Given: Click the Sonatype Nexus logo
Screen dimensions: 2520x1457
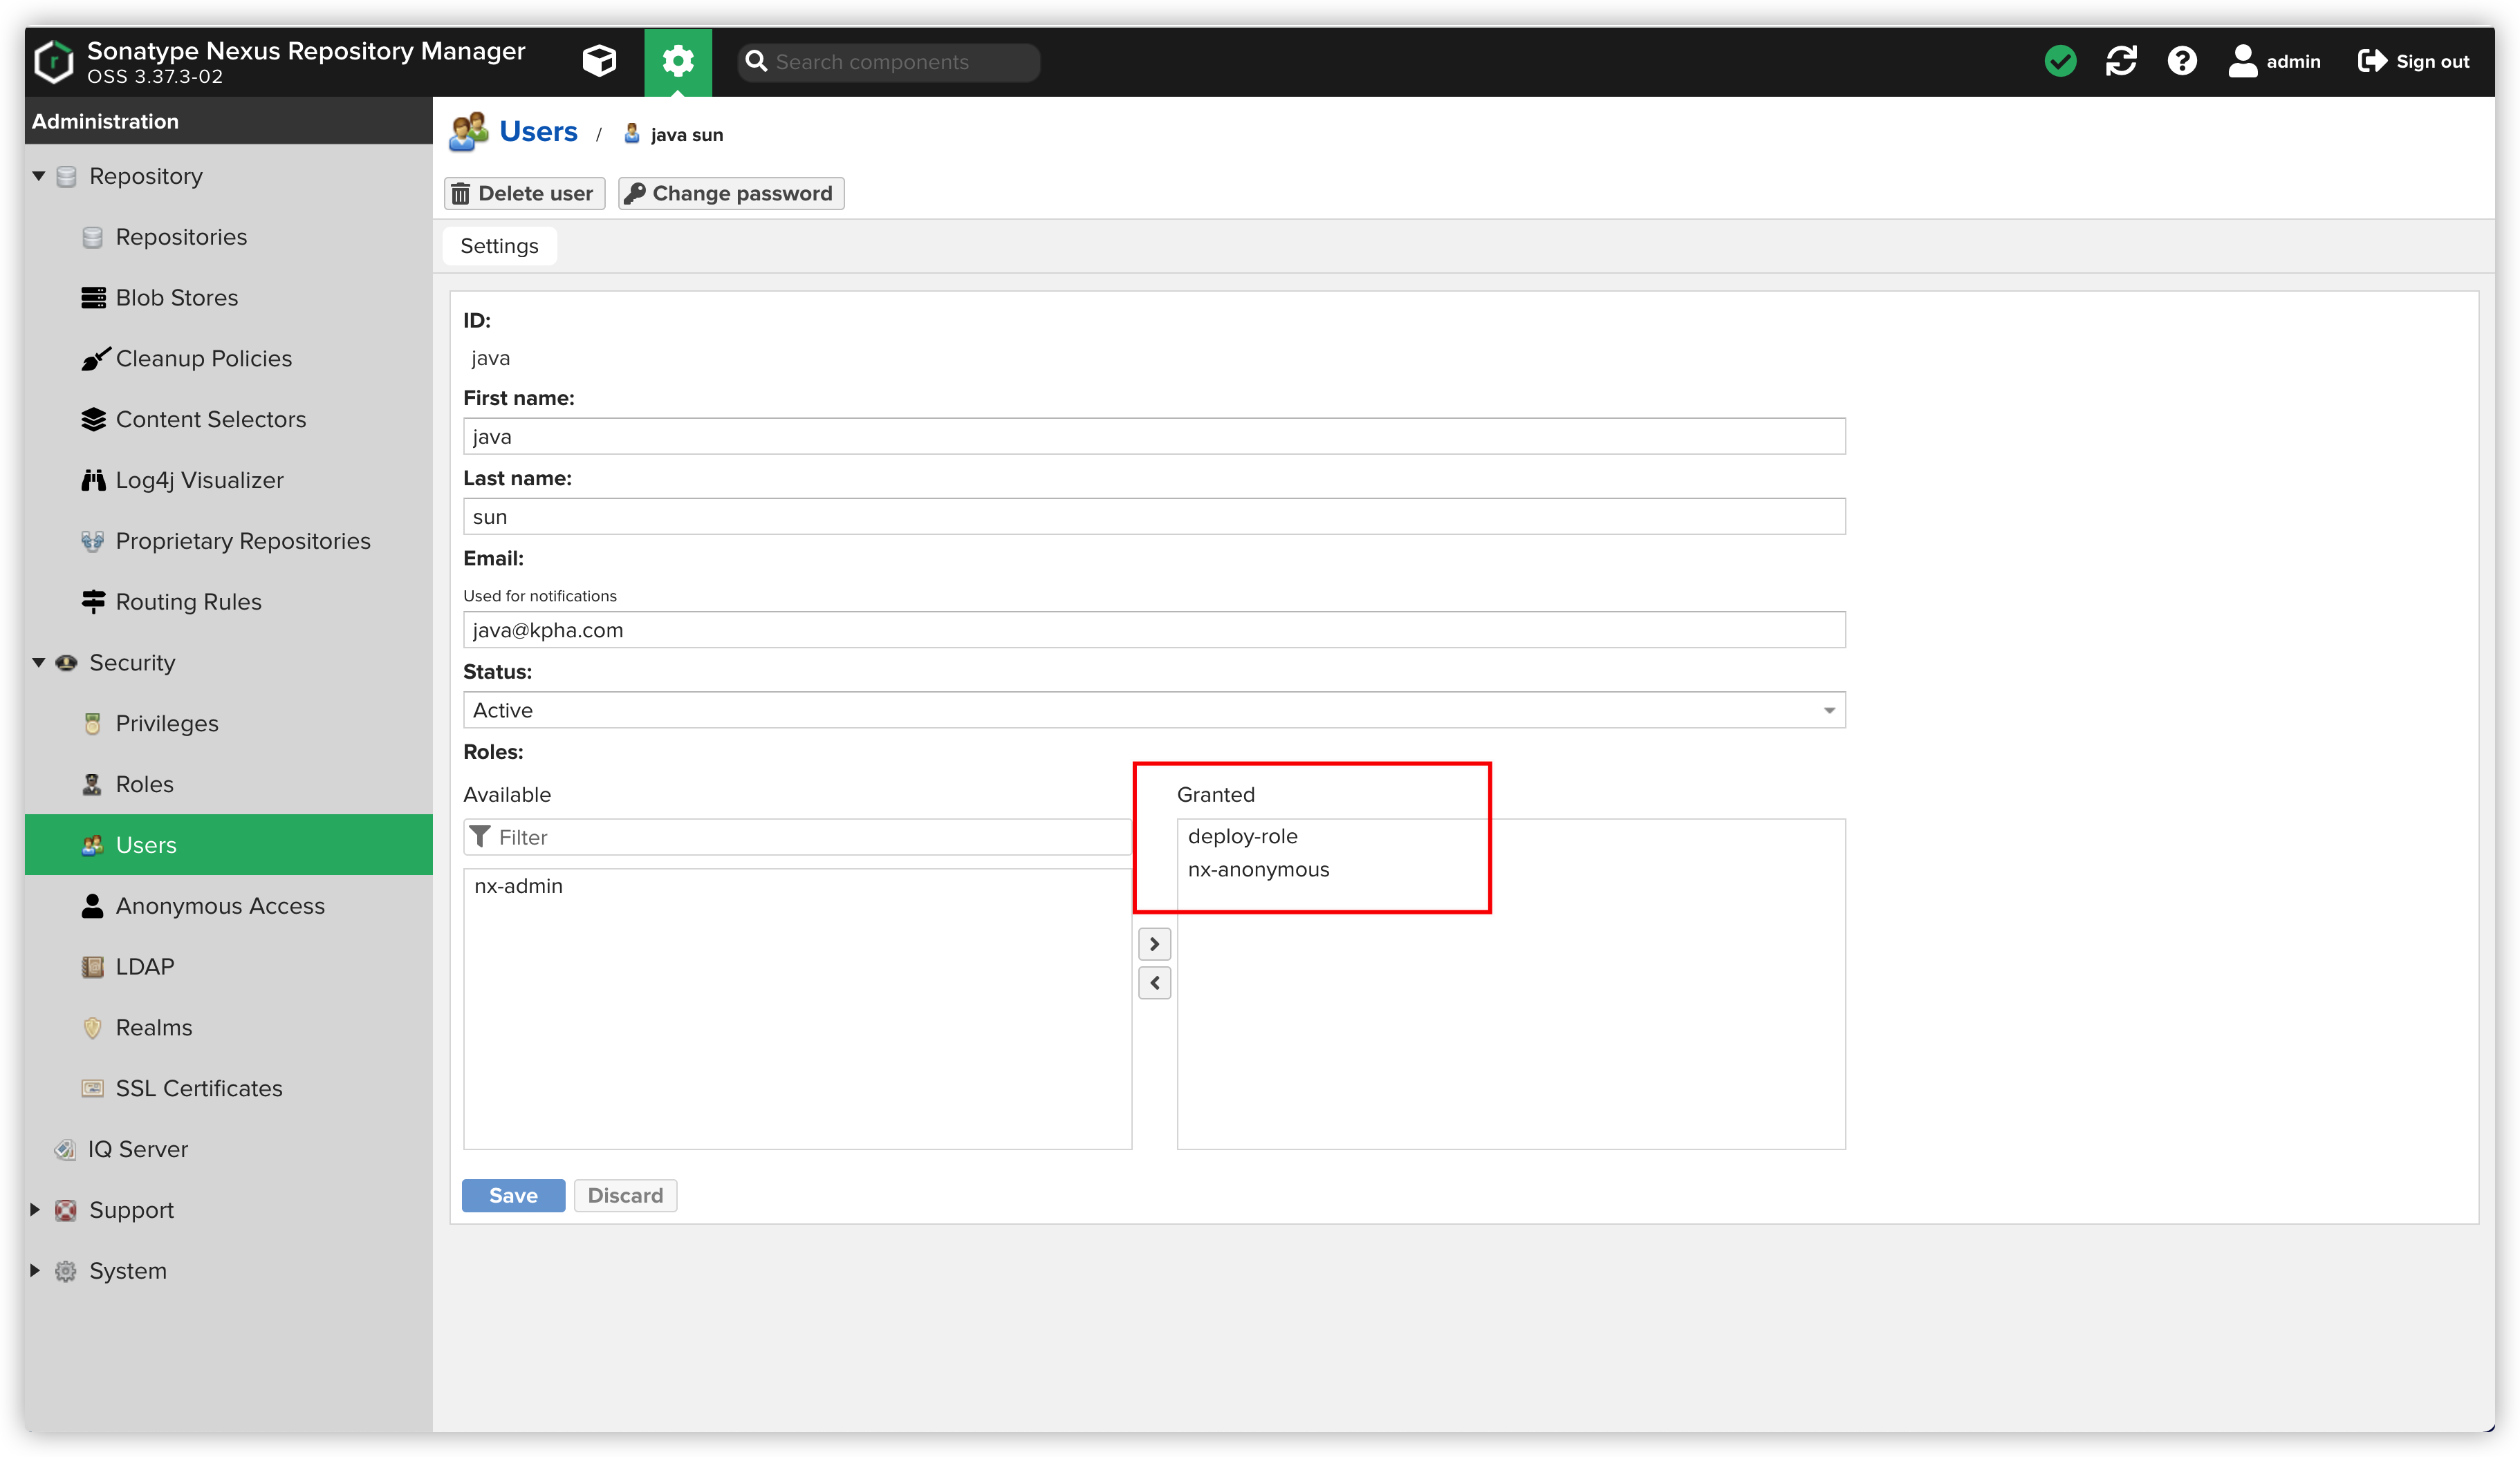Looking at the screenshot, I should 54,61.
